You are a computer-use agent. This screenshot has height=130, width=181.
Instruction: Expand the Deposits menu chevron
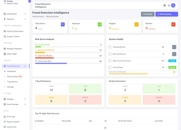pos(25,19)
